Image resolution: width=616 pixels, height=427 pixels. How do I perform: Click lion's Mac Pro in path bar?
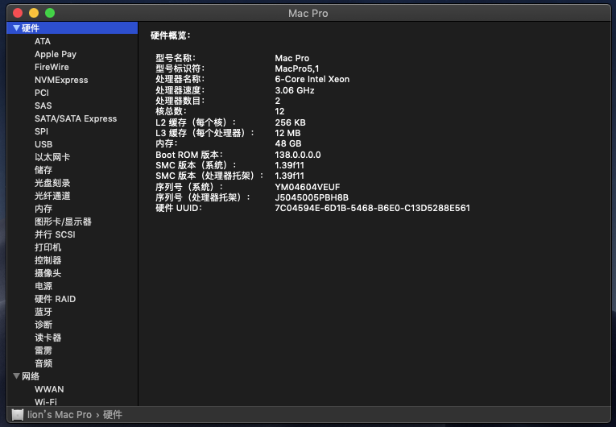point(59,415)
